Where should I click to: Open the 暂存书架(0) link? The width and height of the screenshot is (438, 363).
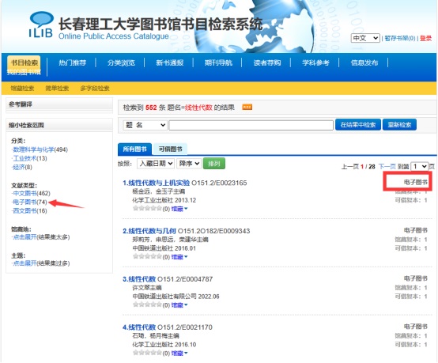click(400, 38)
